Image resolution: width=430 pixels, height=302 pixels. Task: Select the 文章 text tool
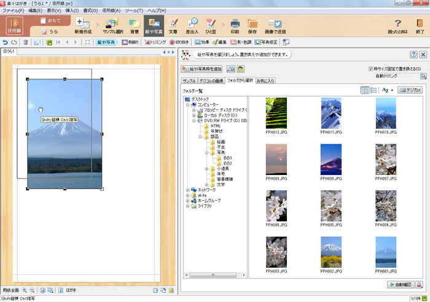tap(173, 25)
